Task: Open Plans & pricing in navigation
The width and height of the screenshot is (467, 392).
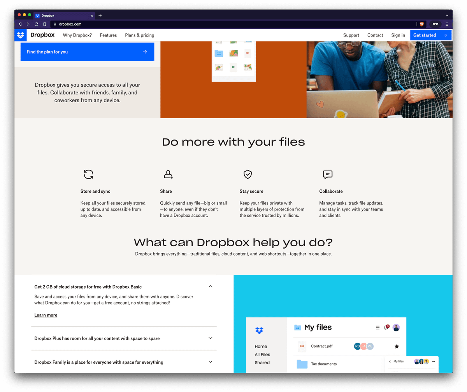Action: (x=139, y=35)
